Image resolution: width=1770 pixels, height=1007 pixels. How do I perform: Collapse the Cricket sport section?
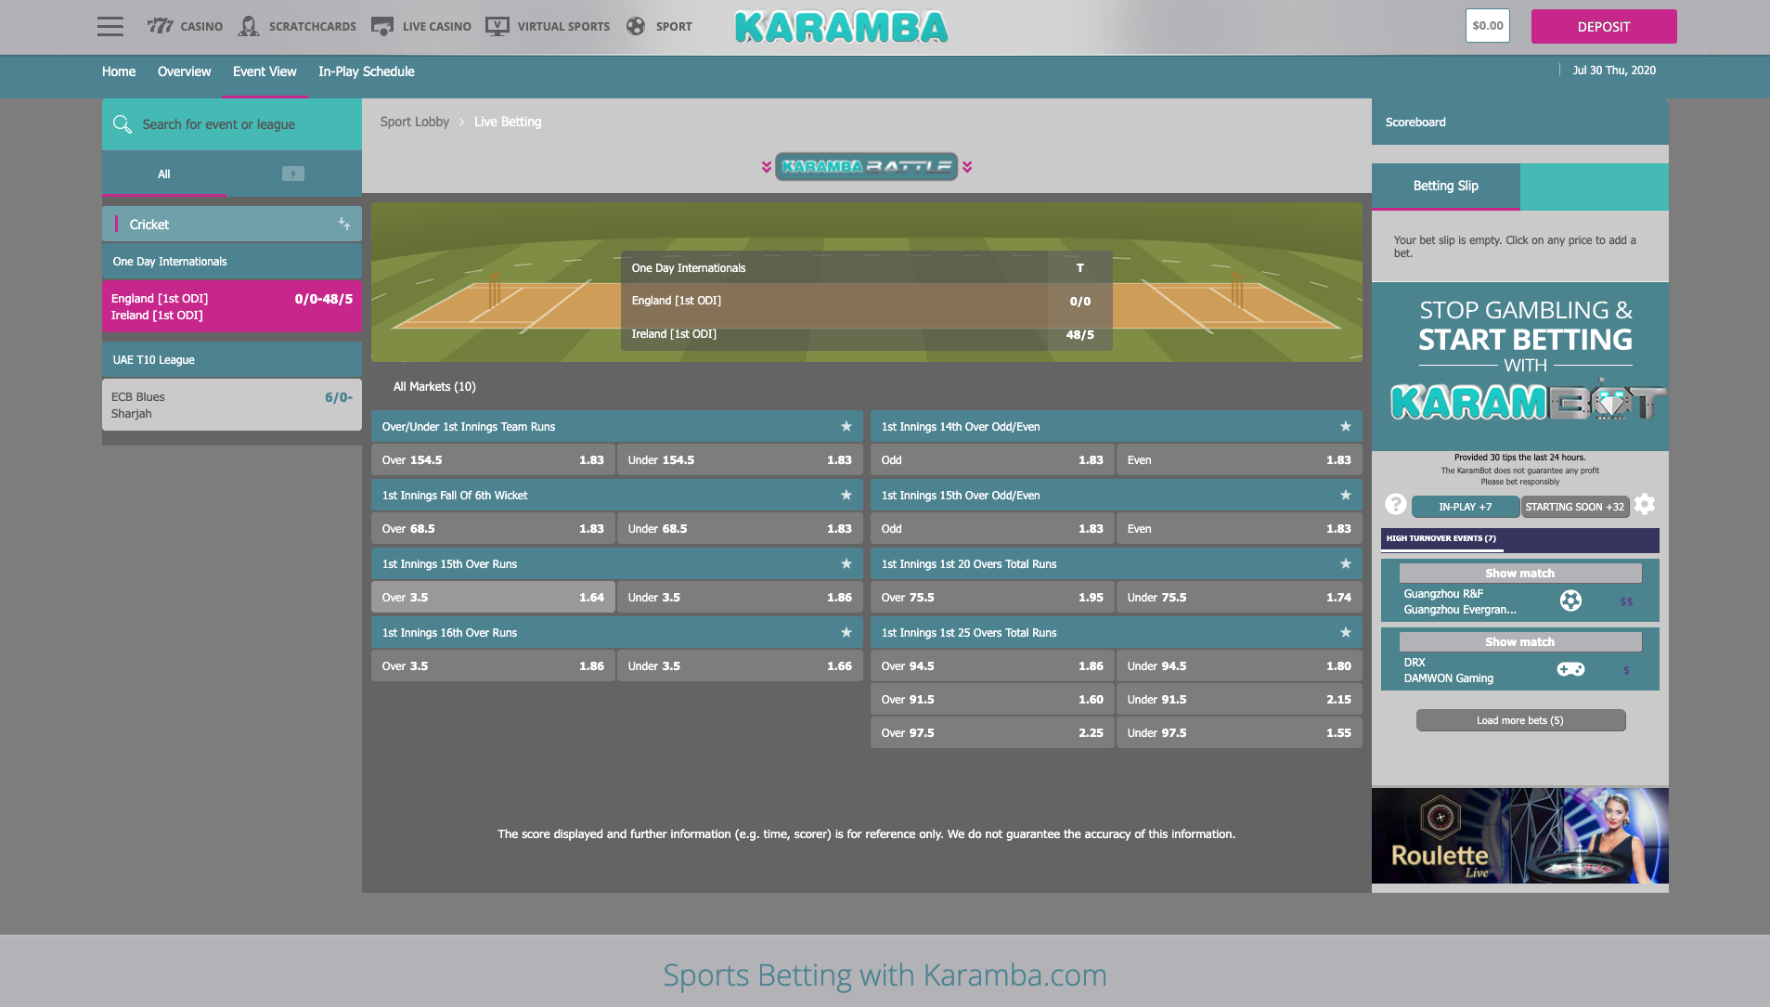coord(232,224)
